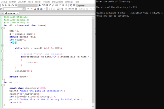Screen dimensions: 164x109
Task: Click the Build and run icon
Action: pyautogui.click(x=9, y=5)
